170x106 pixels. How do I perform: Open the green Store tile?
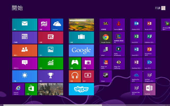pyautogui.click(x=31, y=89)
